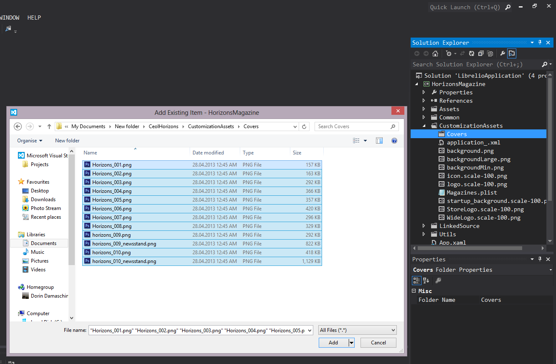Expand the LinkedSource folder
The width and height of the screenshot is (556, 364).
point(424,226)
